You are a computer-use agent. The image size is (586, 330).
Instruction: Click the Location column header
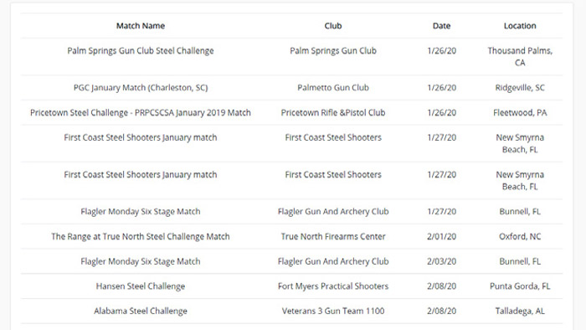(520, 26)
